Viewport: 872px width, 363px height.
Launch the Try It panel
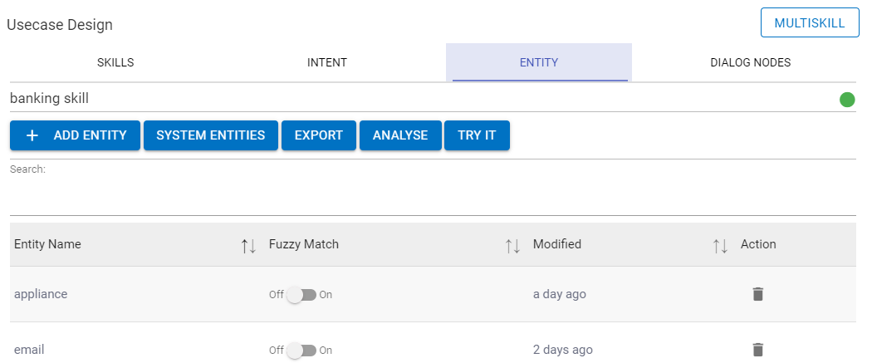[x=477, y=135]
